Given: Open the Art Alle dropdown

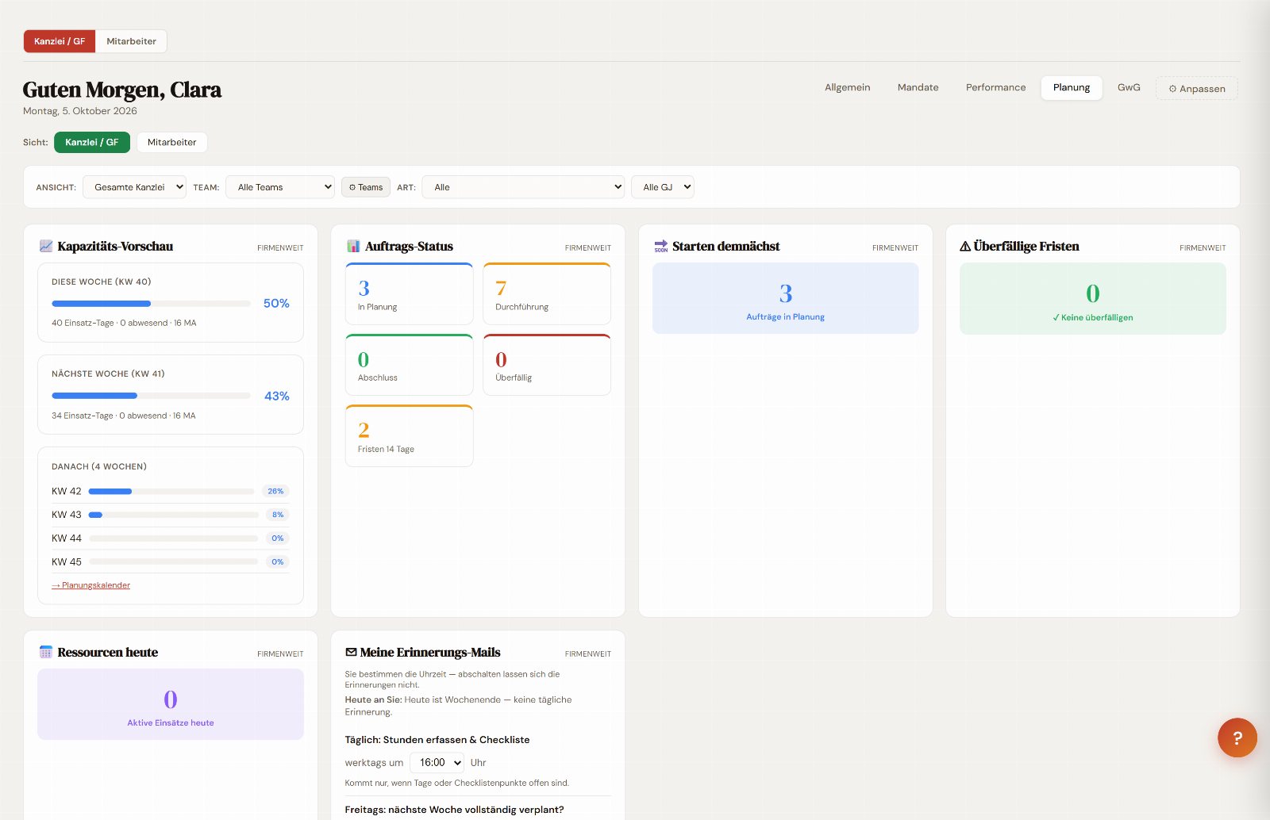Looking at the screenshot, I should click(523, 187).
